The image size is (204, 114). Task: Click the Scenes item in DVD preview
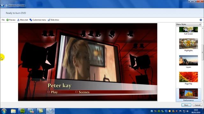point(83,92)
